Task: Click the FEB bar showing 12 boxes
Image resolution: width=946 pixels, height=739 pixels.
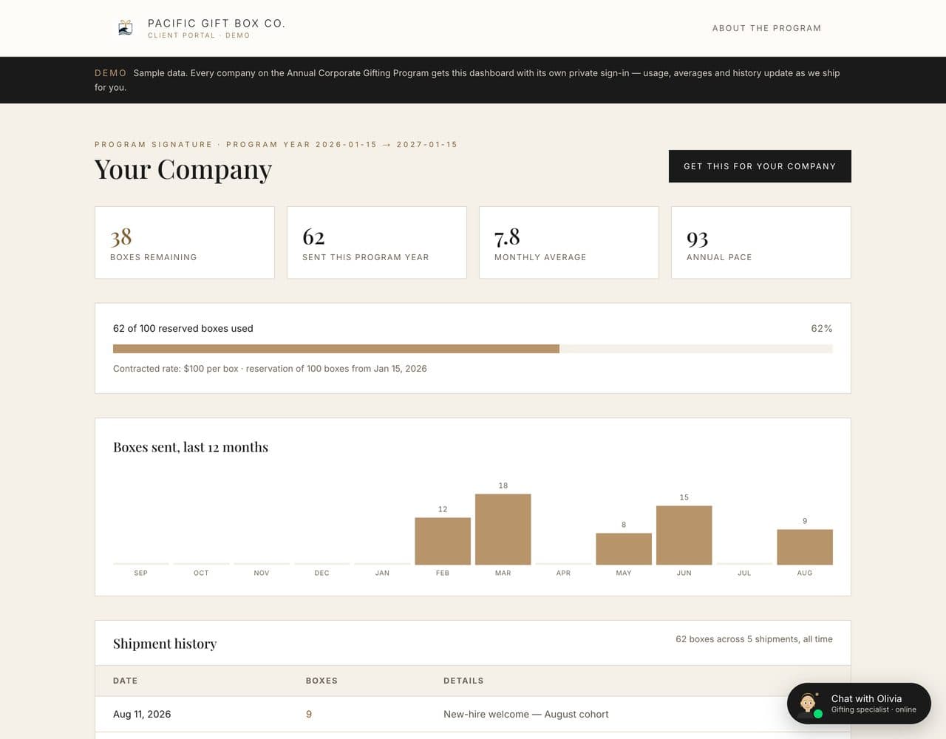Action: coord(443,541)
